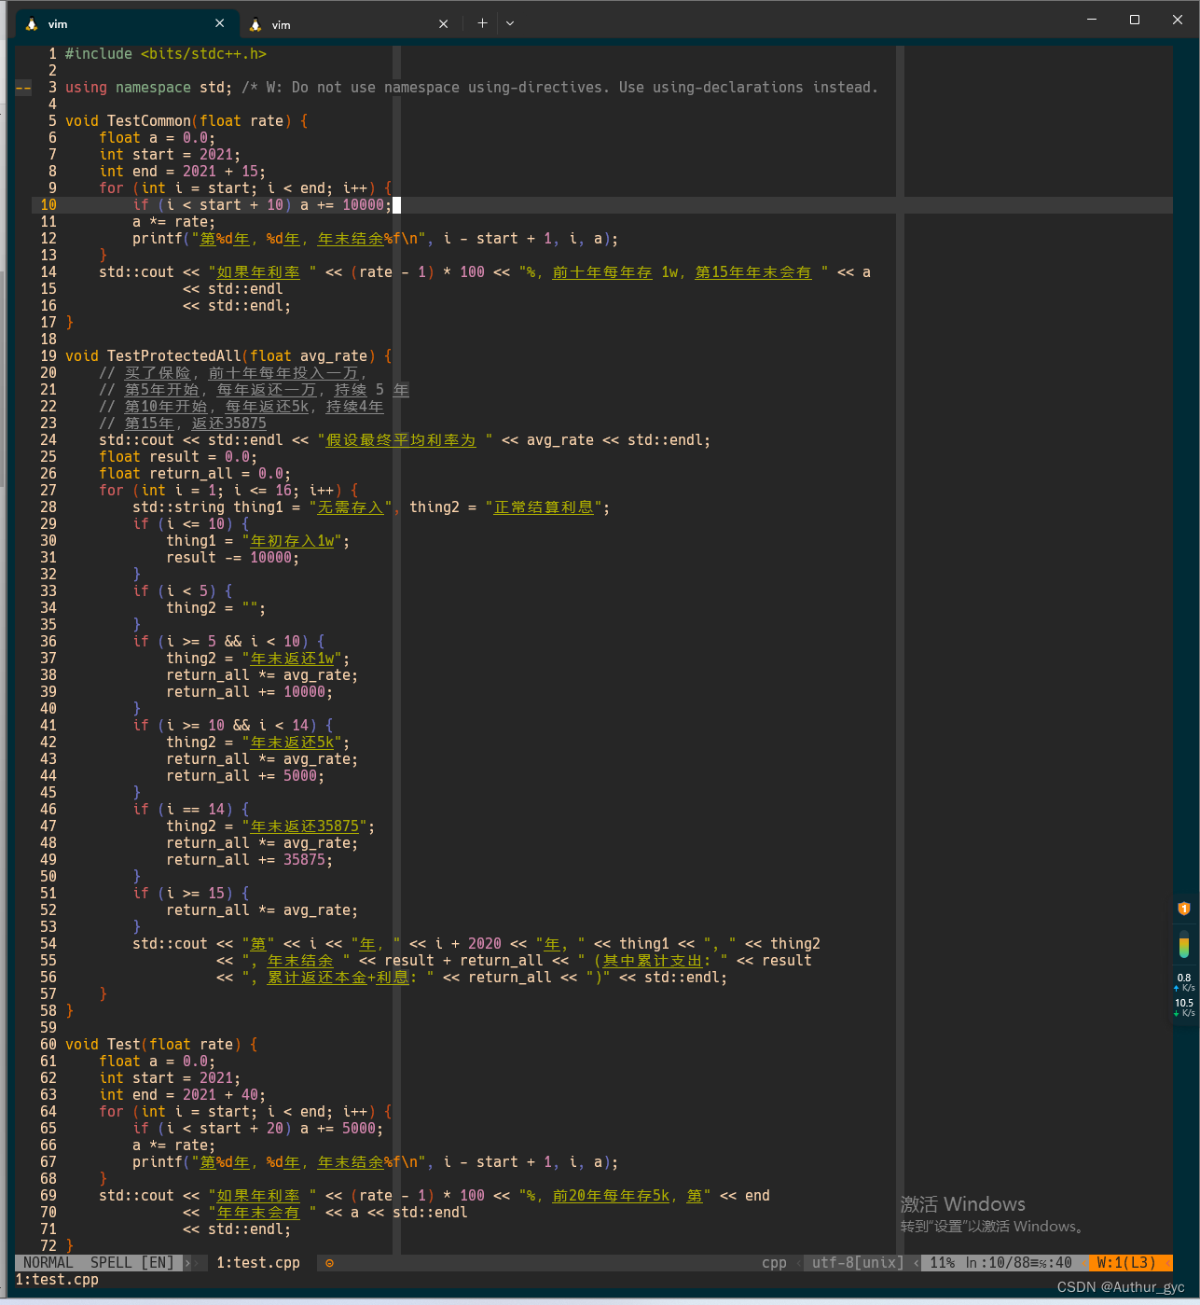Click the utf-8[unix] encoding segment
Viewport: 1200px width, 1305px height.
coord(858,1263)
